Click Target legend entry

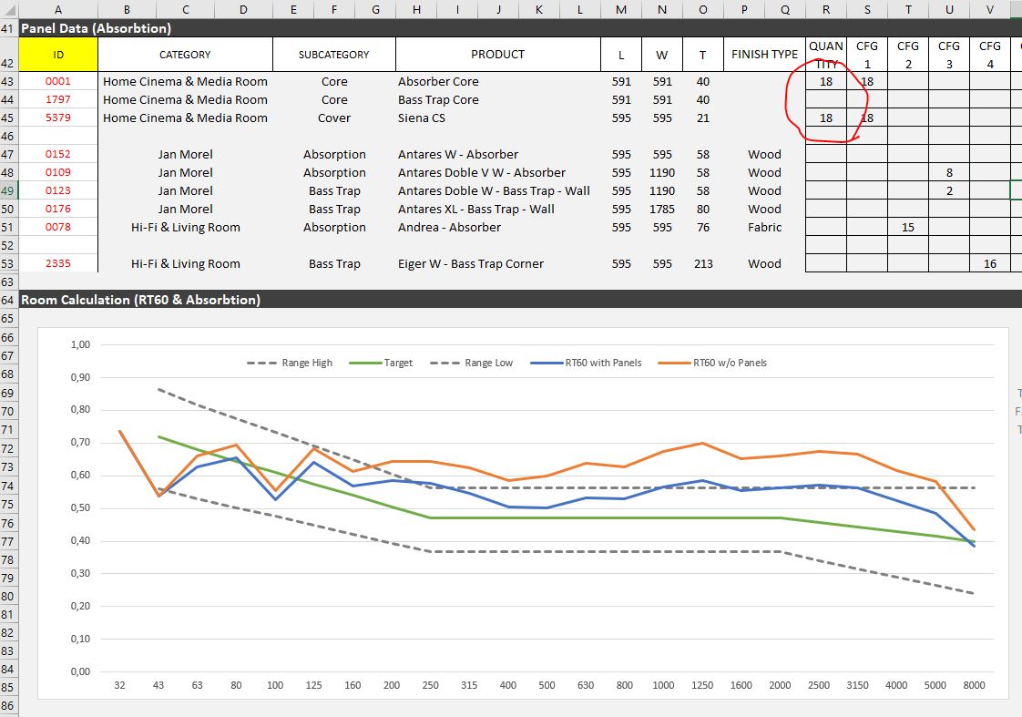pyautogui.click(x=382, y=364)
